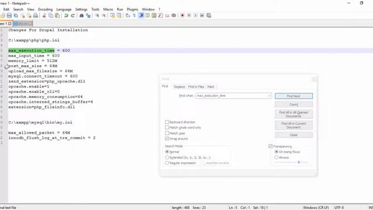Viewport: 373px width, 210px height.
Task: Click the Redo arrow icon
Action: (73, 16)
